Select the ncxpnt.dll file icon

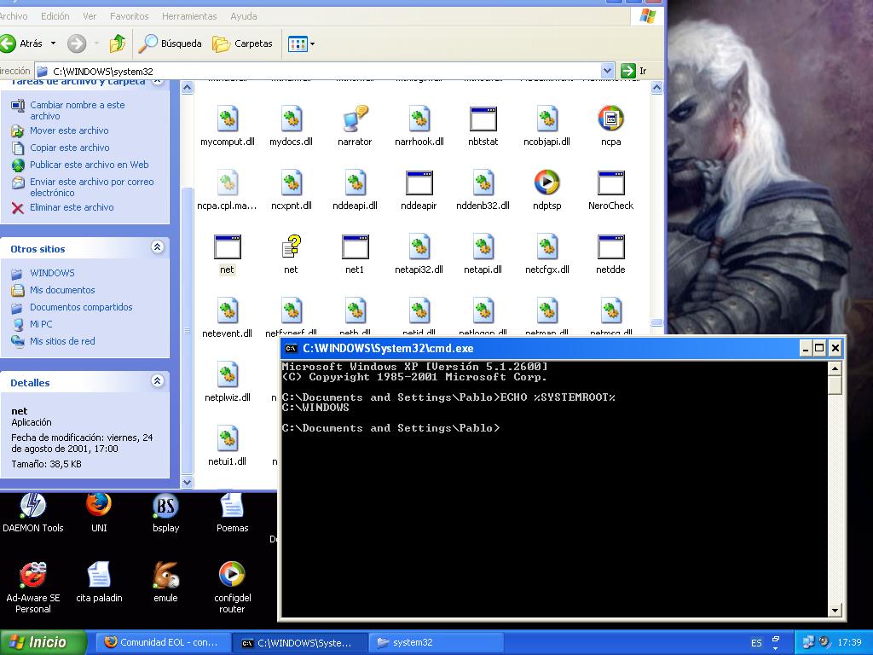[292, 183]
